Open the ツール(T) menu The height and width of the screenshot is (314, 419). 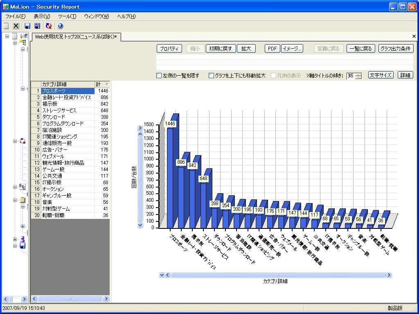click(x=67, y=16)
